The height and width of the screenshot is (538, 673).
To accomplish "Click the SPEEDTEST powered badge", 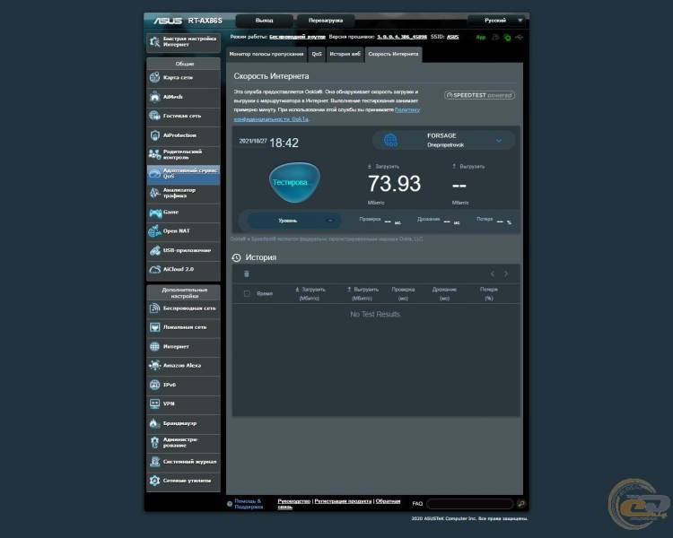I will pyautogui.click(x=479, y=95).
